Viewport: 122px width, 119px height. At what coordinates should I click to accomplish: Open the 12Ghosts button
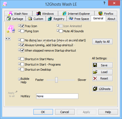(x=102, y=89)
